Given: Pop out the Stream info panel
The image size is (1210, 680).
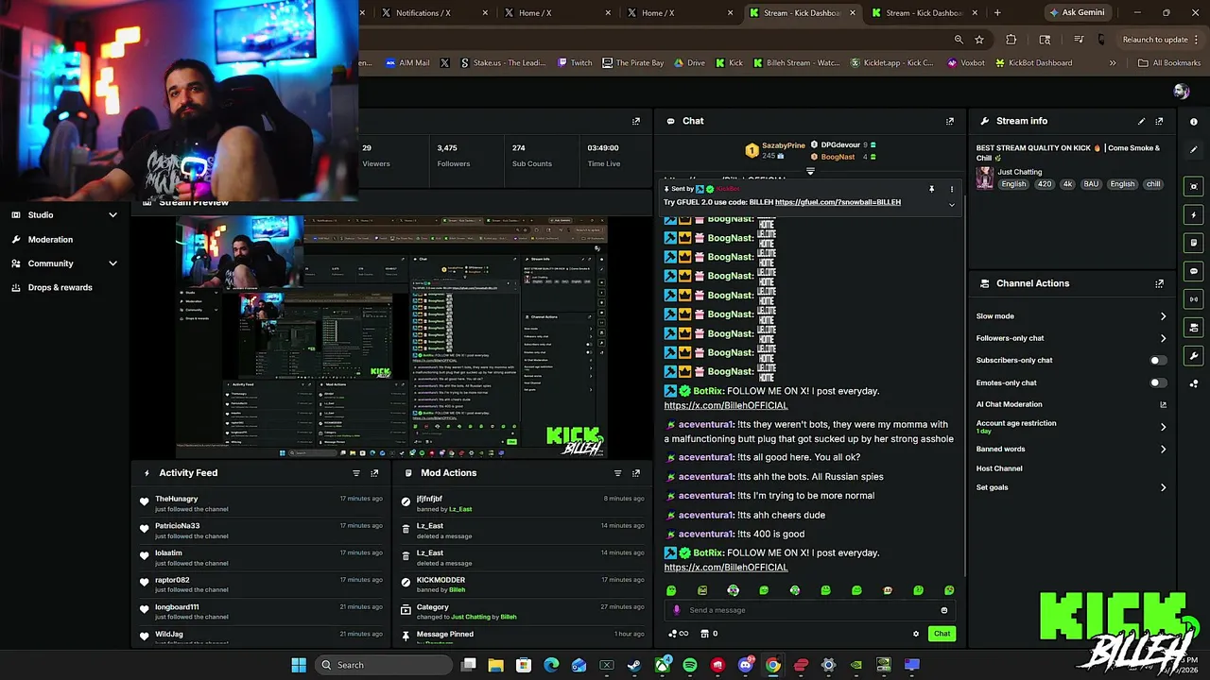Looking at the screenshot, I should 1159,121.
